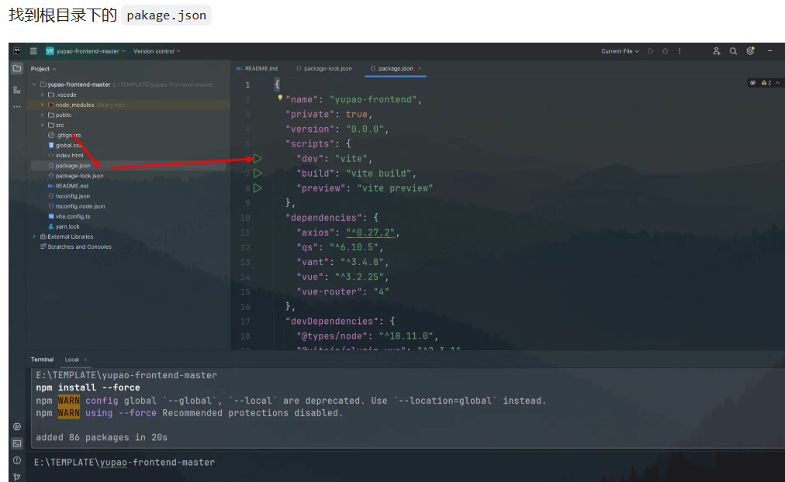Close the package.json editor tab
The image size is (785, 482).
(x=420, y=68)
